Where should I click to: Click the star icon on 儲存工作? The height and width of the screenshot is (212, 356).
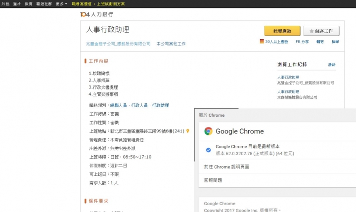pos(311,31)
